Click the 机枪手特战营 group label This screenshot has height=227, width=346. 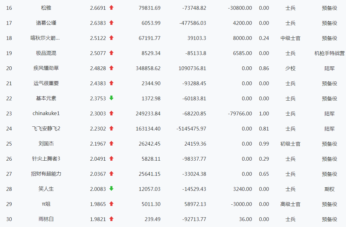tap(329, 53)
